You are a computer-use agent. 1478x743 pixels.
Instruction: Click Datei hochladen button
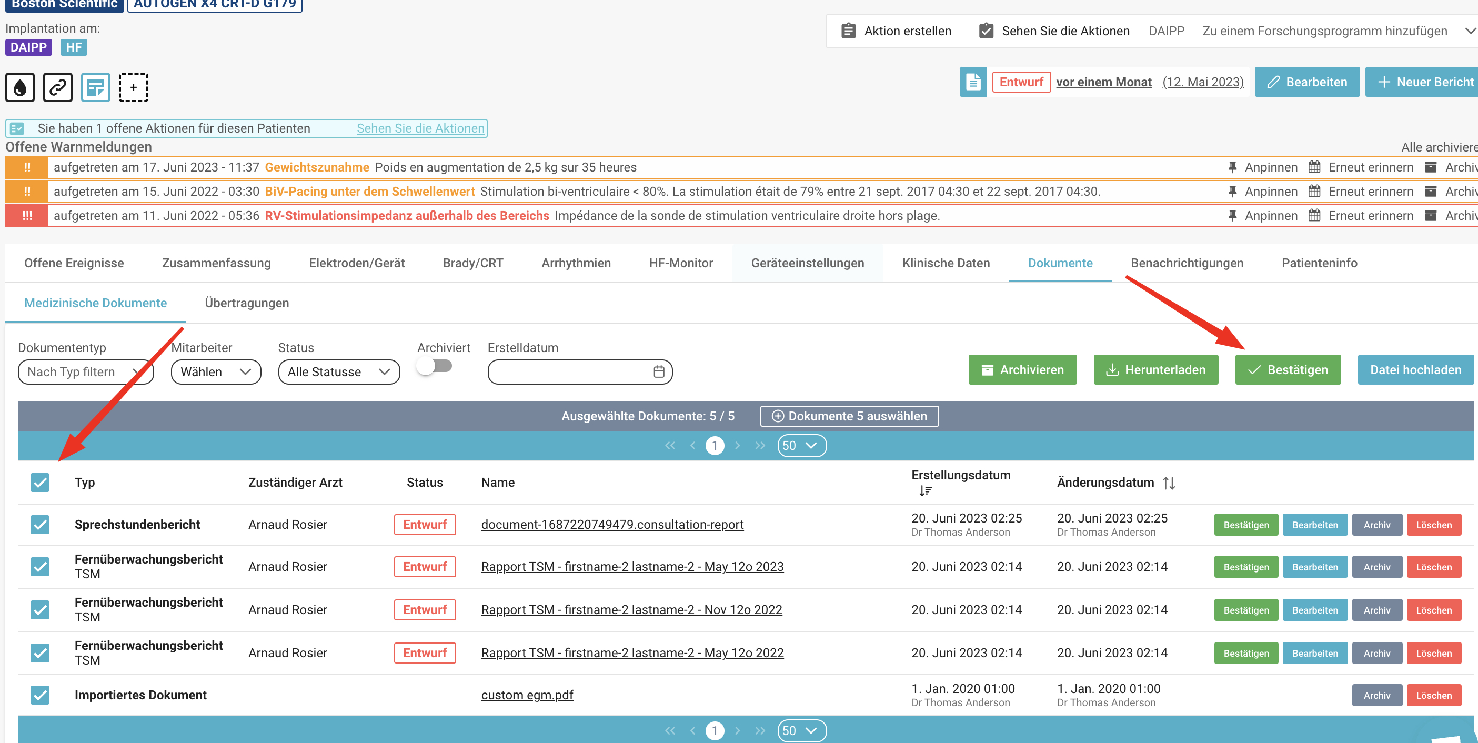[x=1415, y=370]
